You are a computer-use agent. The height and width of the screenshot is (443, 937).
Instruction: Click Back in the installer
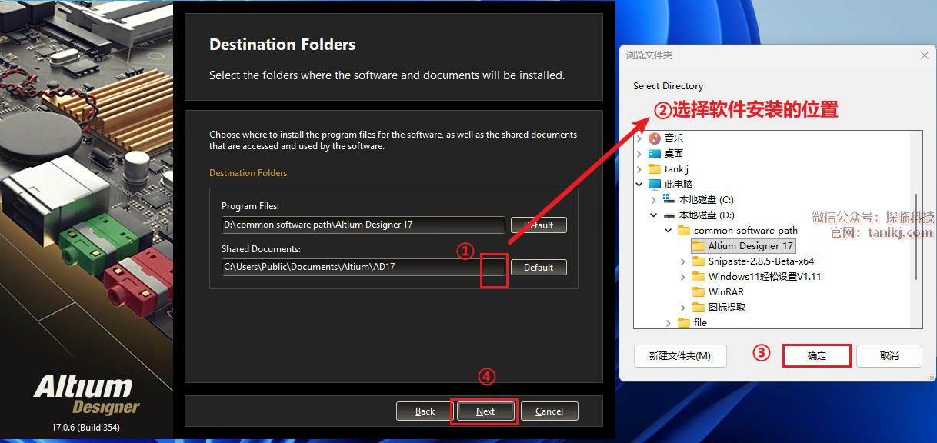(x=425, y=411)
